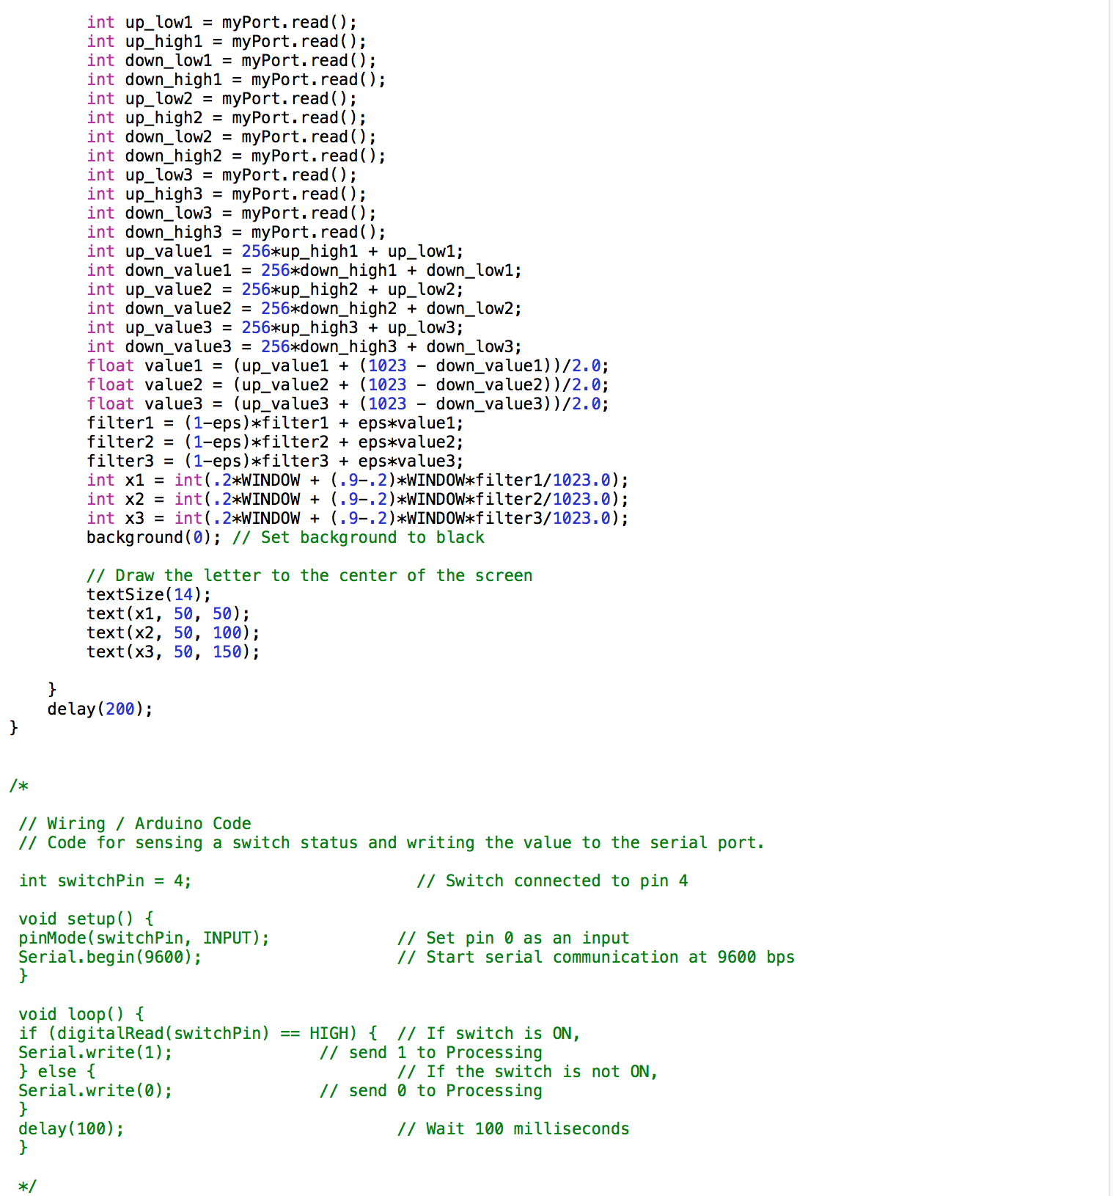Click the 'pinMode(switchPin, INPUT);' statement
1113x1196 pixels.
tap(144, 938)
